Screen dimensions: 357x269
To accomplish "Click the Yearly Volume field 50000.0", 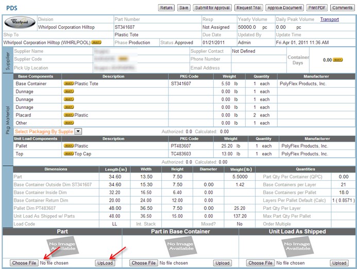I will [247, 27].
